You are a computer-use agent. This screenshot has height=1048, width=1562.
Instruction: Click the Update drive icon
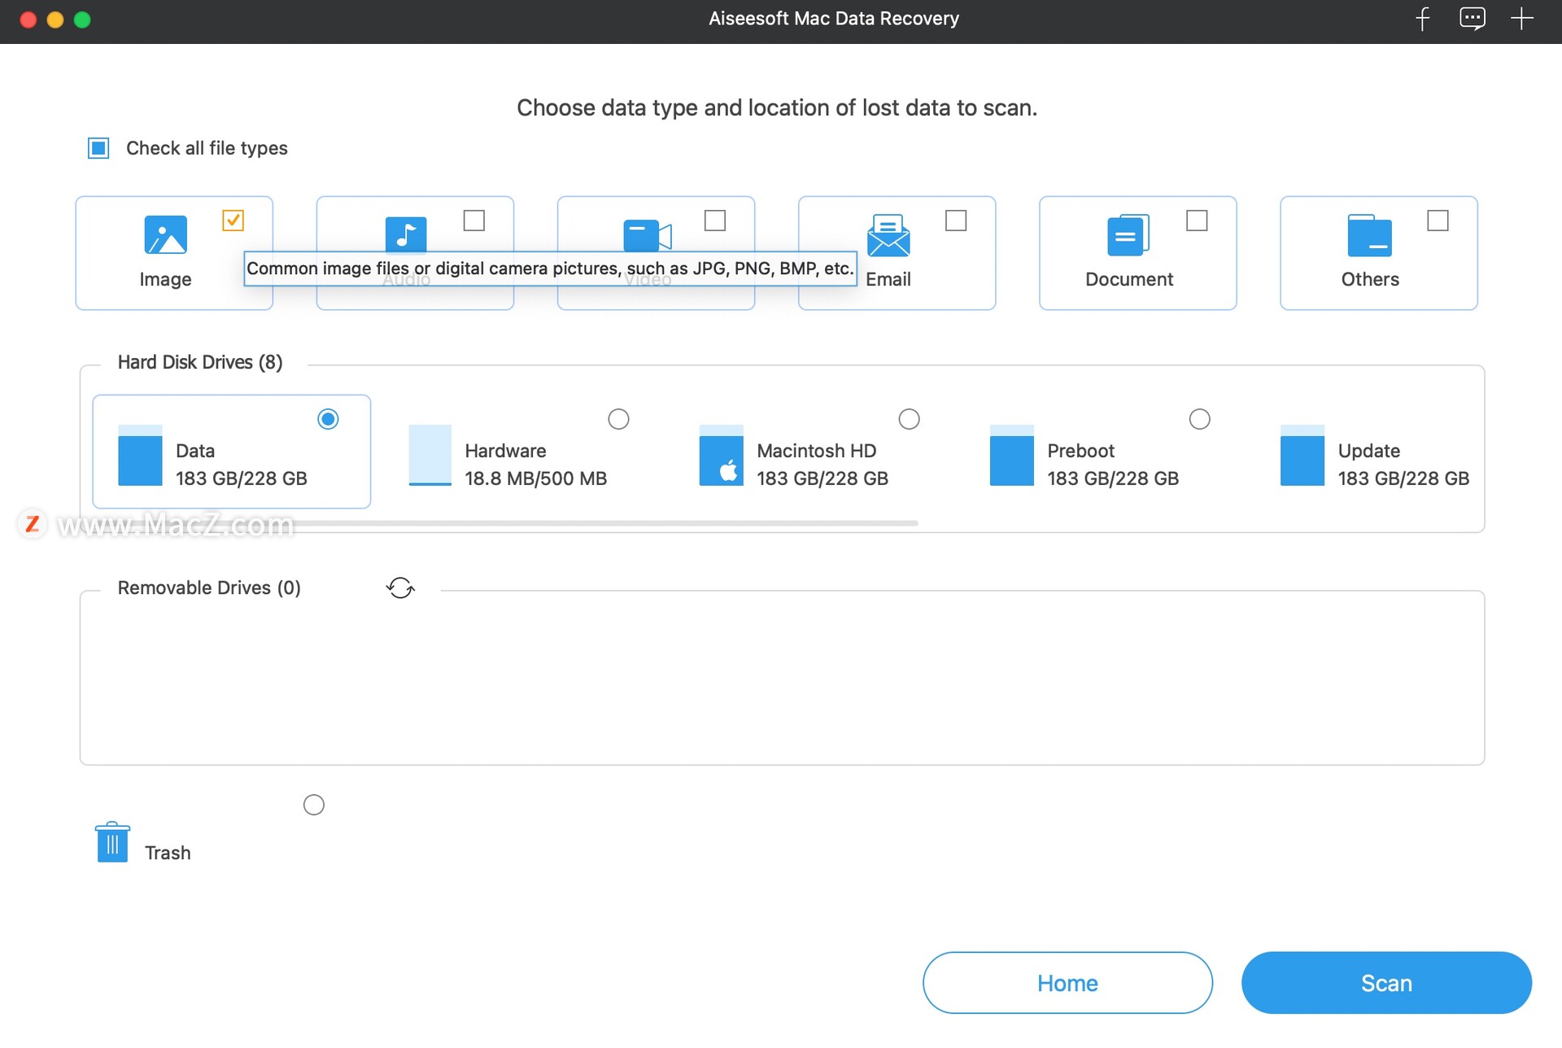[x=1302, y=455]
